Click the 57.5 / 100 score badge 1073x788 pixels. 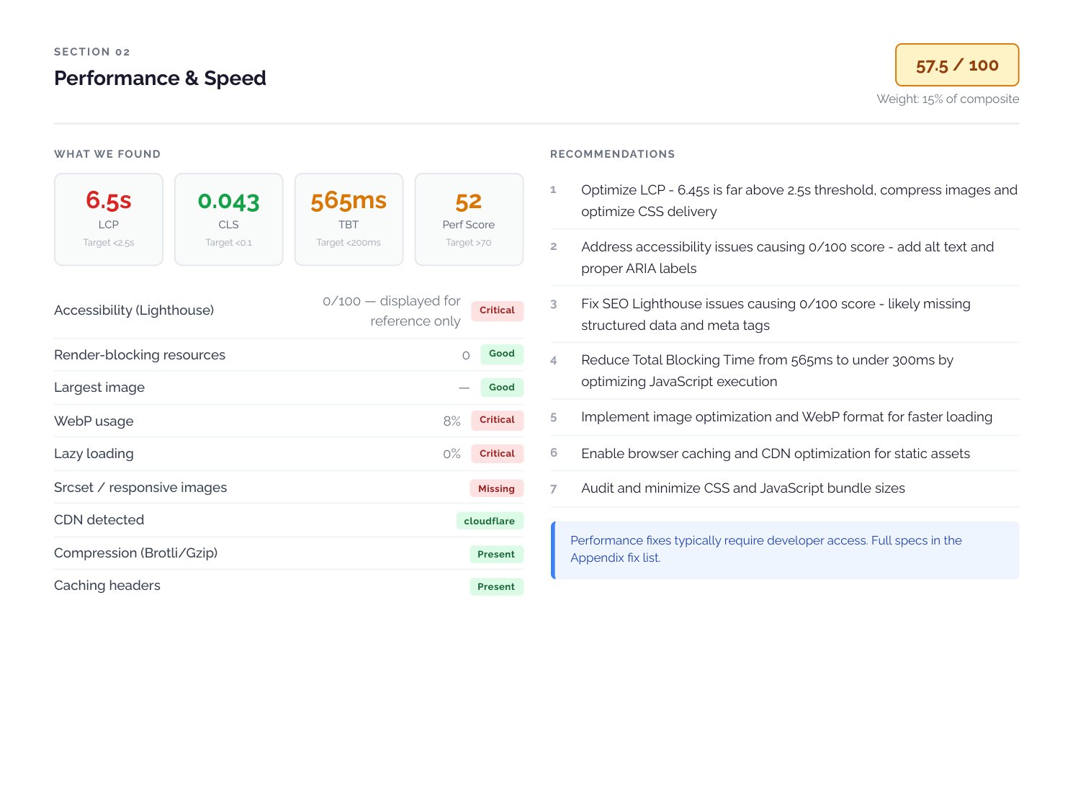click(x=957, y=65)
